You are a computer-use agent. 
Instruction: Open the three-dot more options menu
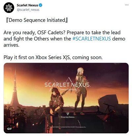pos(127,5)
